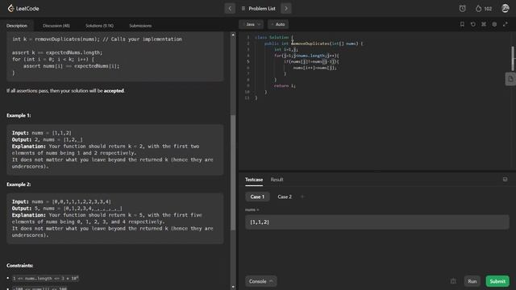516x290 pixels.
Task: Click line number 10 in the editor gutter
Action: (248, 92)
